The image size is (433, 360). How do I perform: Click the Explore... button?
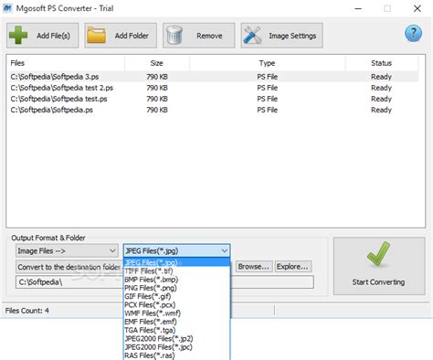click(x=293, y=267)
